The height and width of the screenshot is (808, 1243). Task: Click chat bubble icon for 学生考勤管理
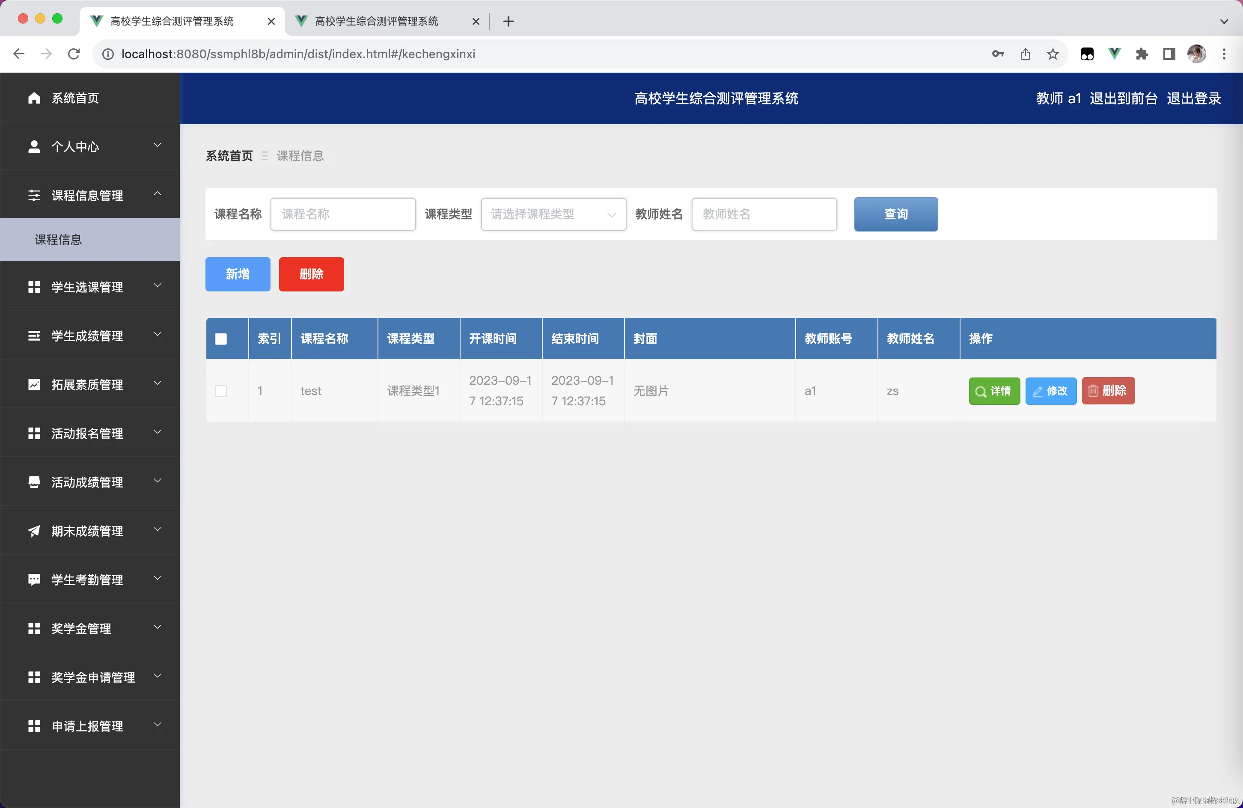(34, 580)
